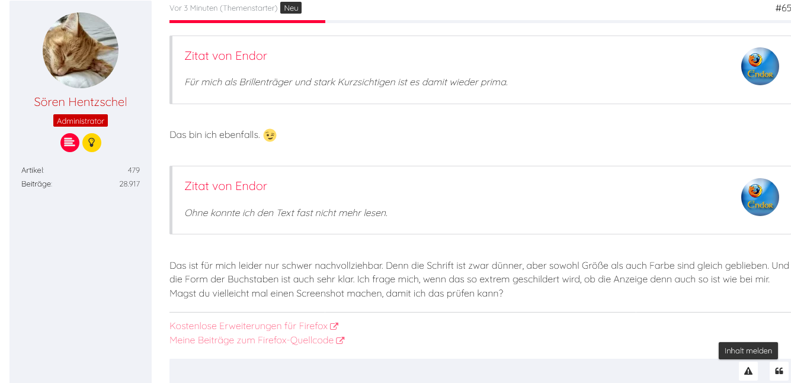Image resolution: width=791 pixels, height=383 pixels.
Task: Click the yellow lightbulb badge icon
Action: point(92,143)
